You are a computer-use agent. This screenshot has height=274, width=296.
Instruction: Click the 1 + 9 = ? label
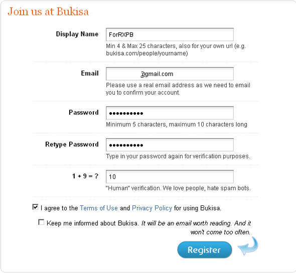point(85,176)
